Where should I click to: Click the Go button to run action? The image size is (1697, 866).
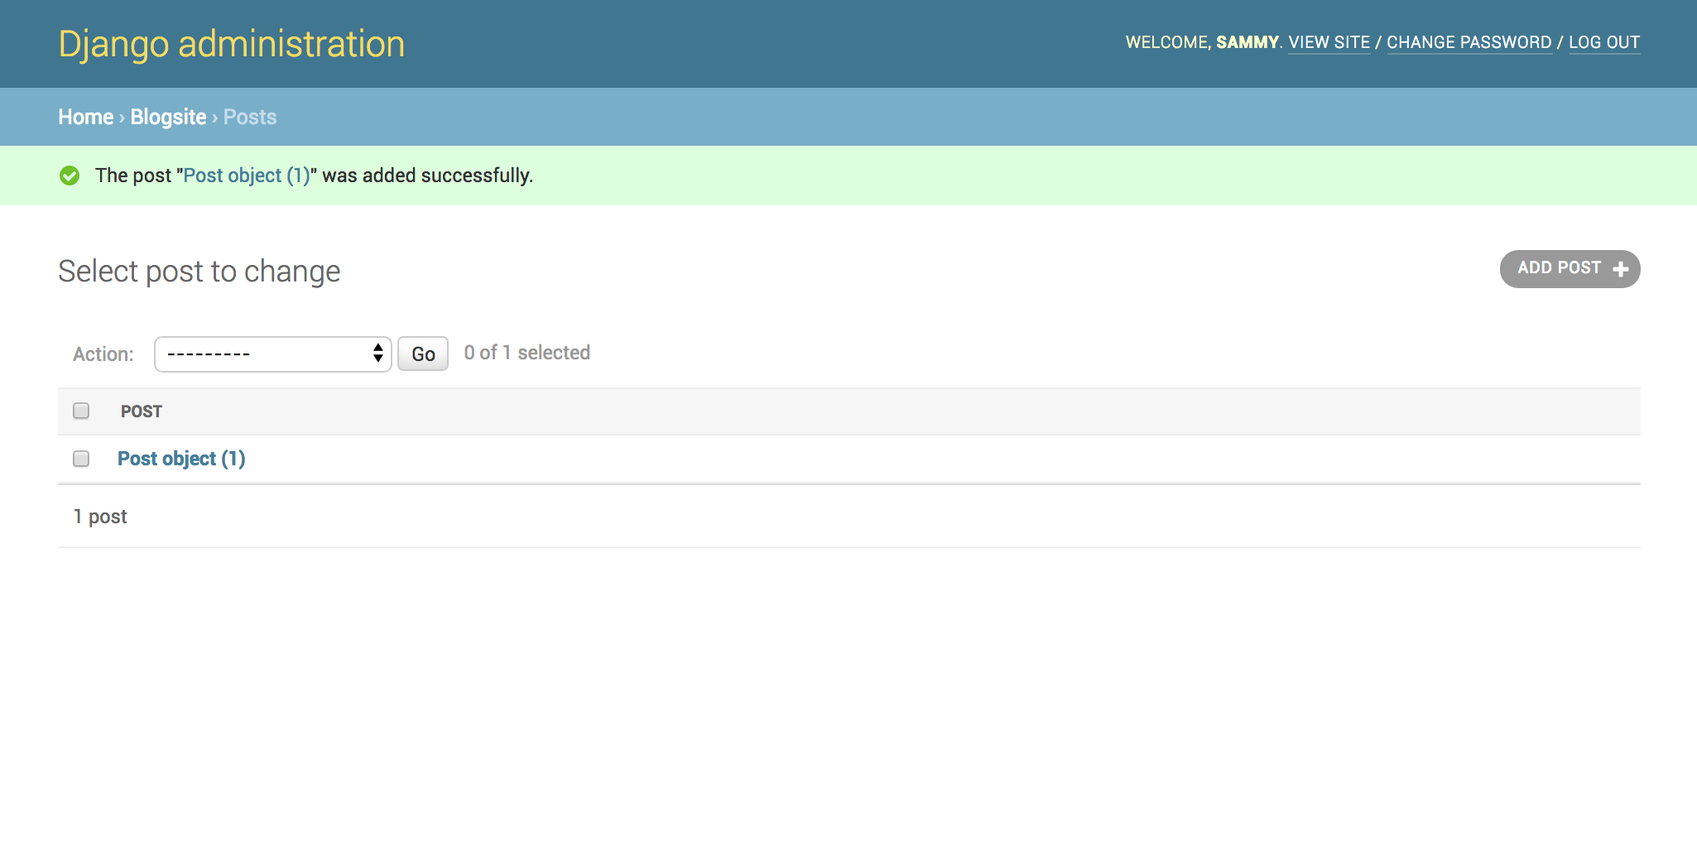click(x=423, y=354)
